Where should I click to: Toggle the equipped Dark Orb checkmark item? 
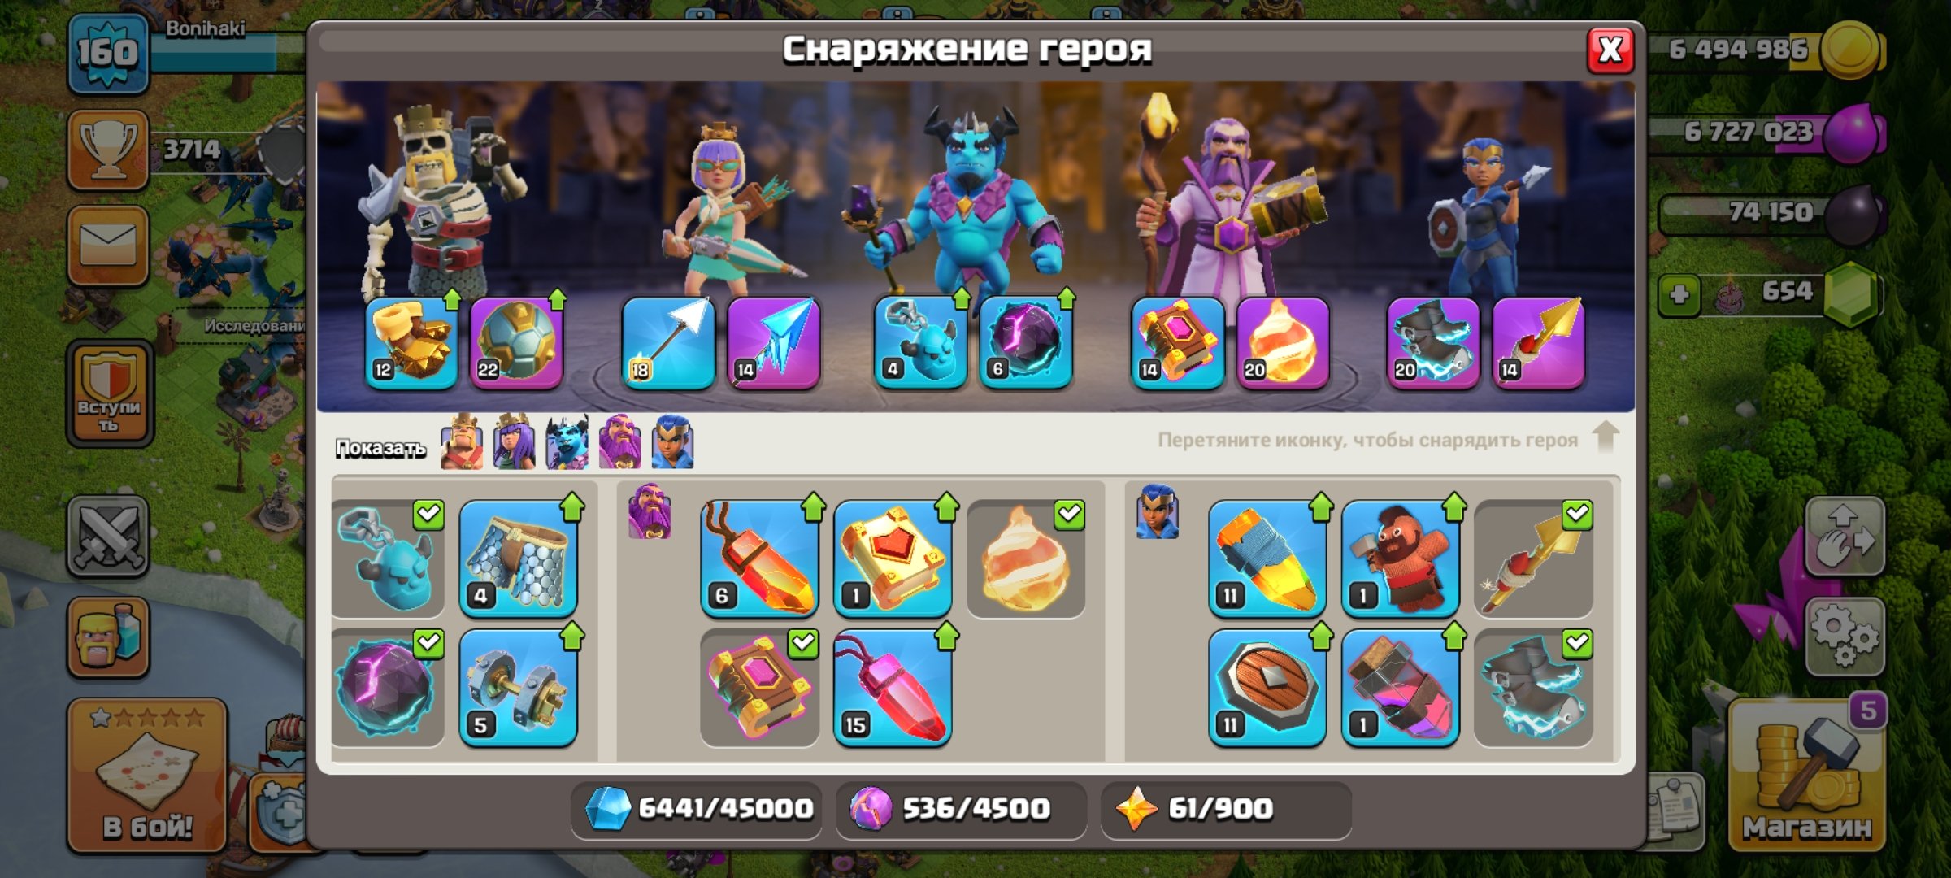click(x=388, y=688)
